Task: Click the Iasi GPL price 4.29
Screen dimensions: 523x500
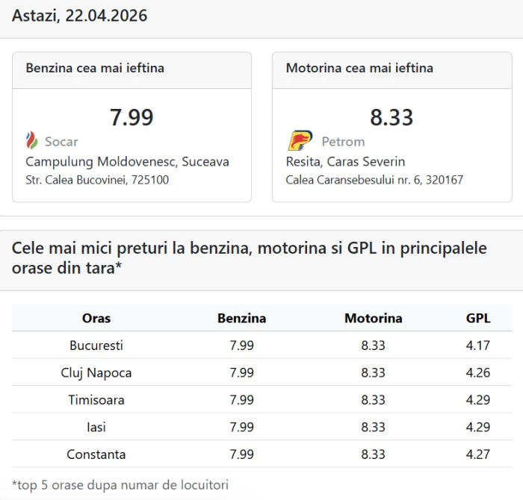Action: point(478,427)
